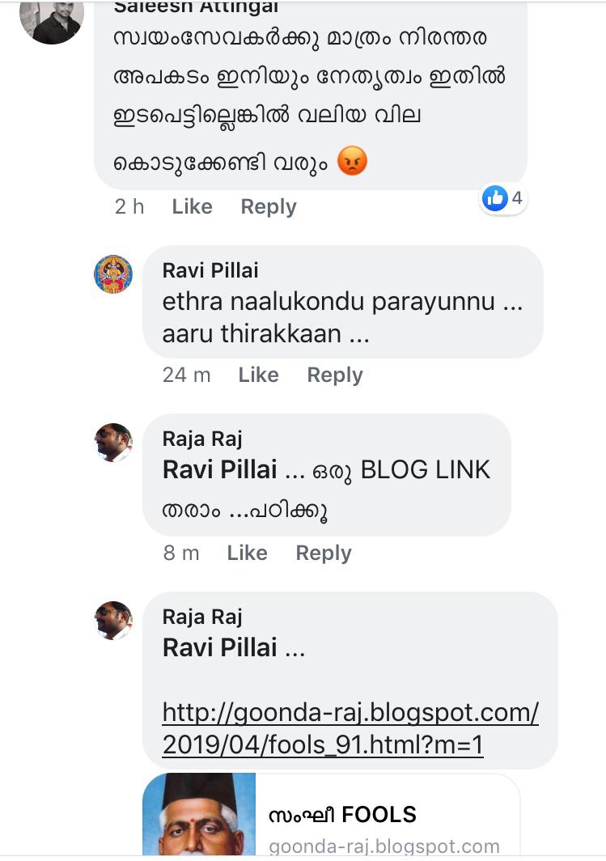View the thumbs-up reaction count of 4
Image resolution: width=606 pixels, height=861 pixels.
(502, 198)
